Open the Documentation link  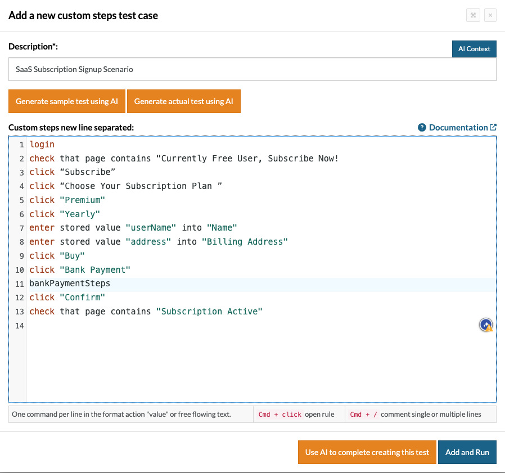(458, 128)
